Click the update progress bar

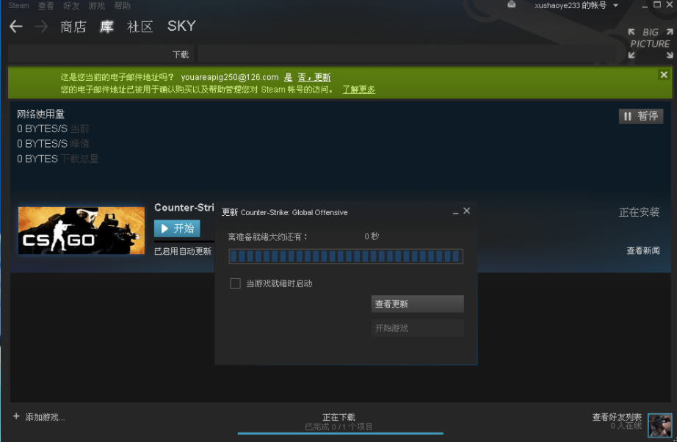coord(346,256)
